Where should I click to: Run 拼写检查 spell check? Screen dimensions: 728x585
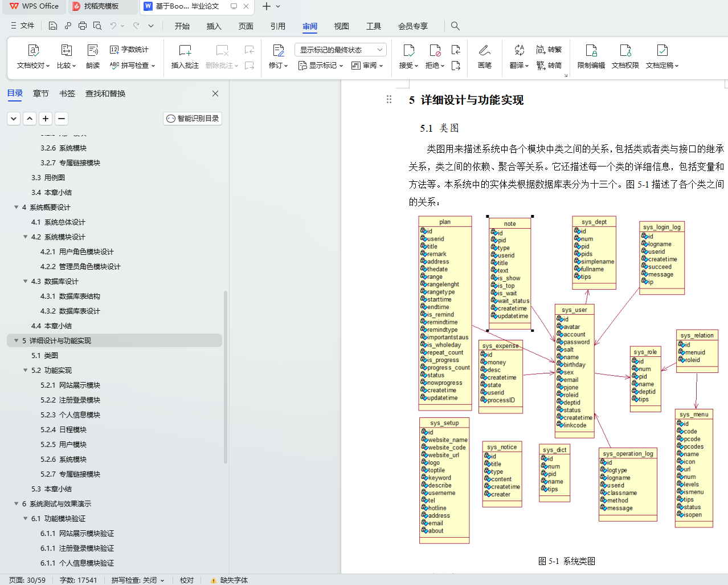[x=132, y=66]
